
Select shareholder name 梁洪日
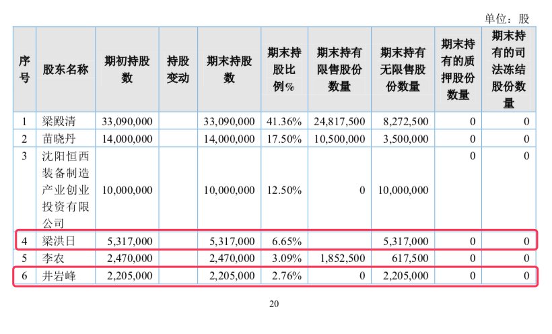coord(59,241)
